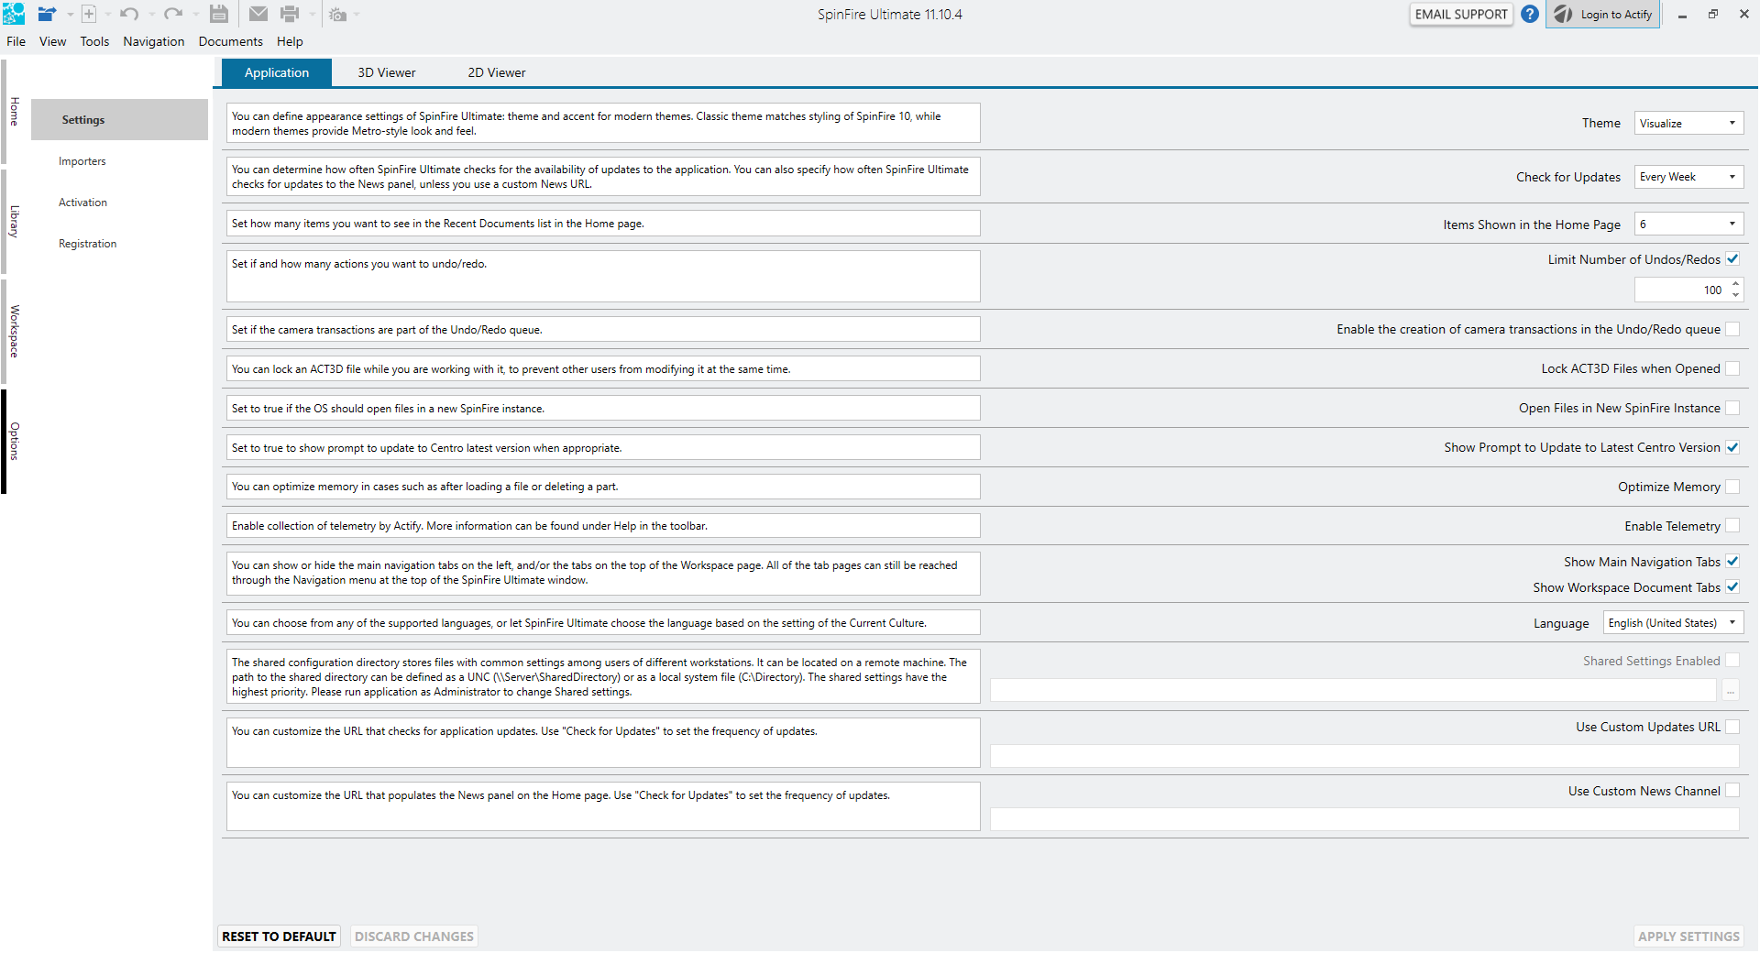Expand the Print options dropdown arrow
Viewport: 1760px width, 953px height.
tap(313, 15)
